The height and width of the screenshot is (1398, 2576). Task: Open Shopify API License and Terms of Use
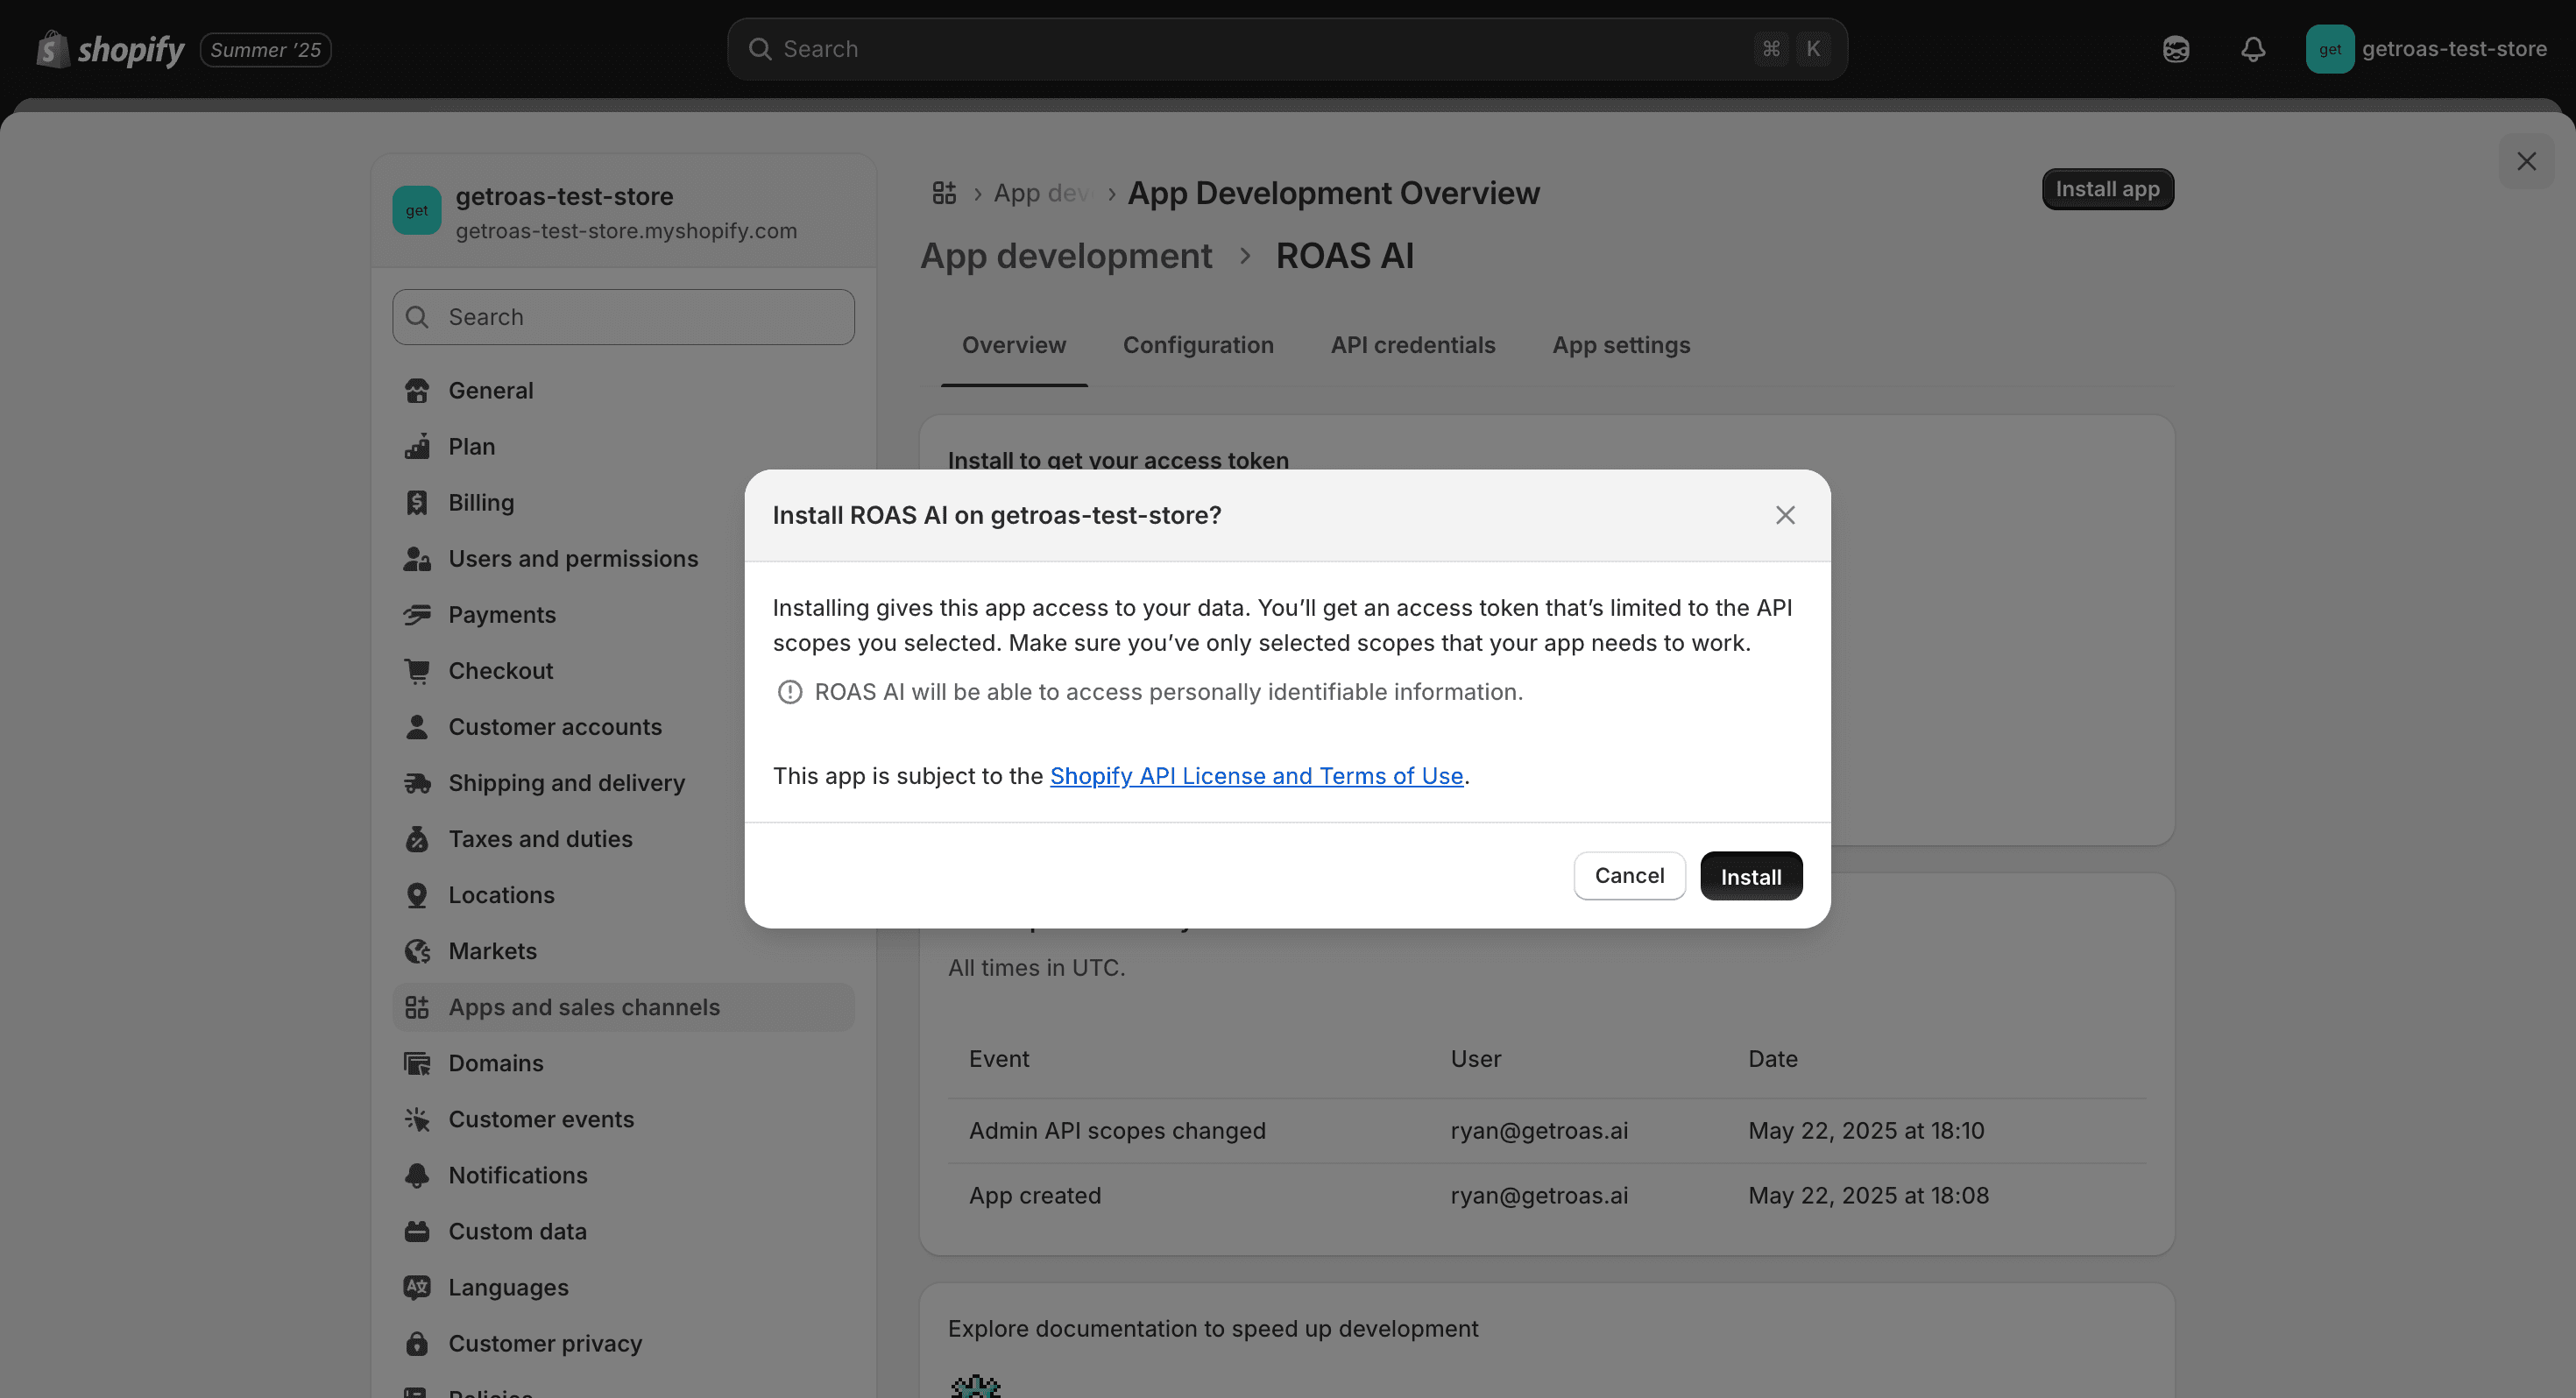pyautogui.click(x=1256, y=775)
